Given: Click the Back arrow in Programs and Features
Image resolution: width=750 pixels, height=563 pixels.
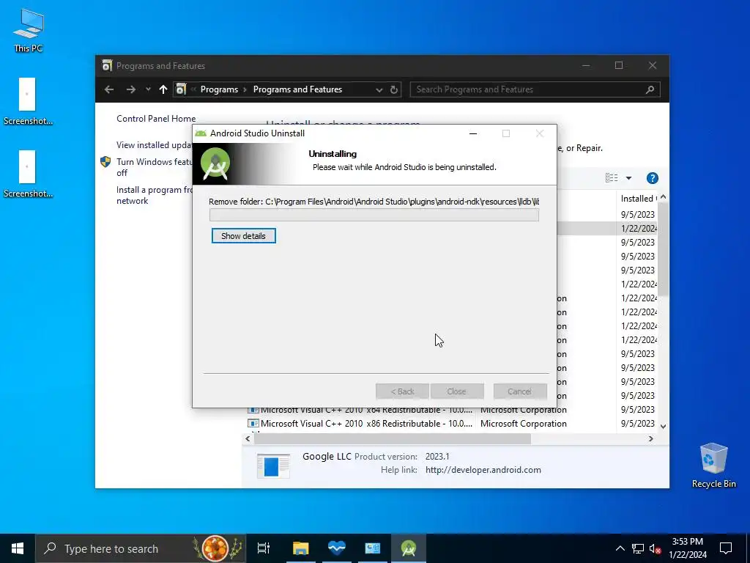Looking at the screenshot, I should [109, 89].
